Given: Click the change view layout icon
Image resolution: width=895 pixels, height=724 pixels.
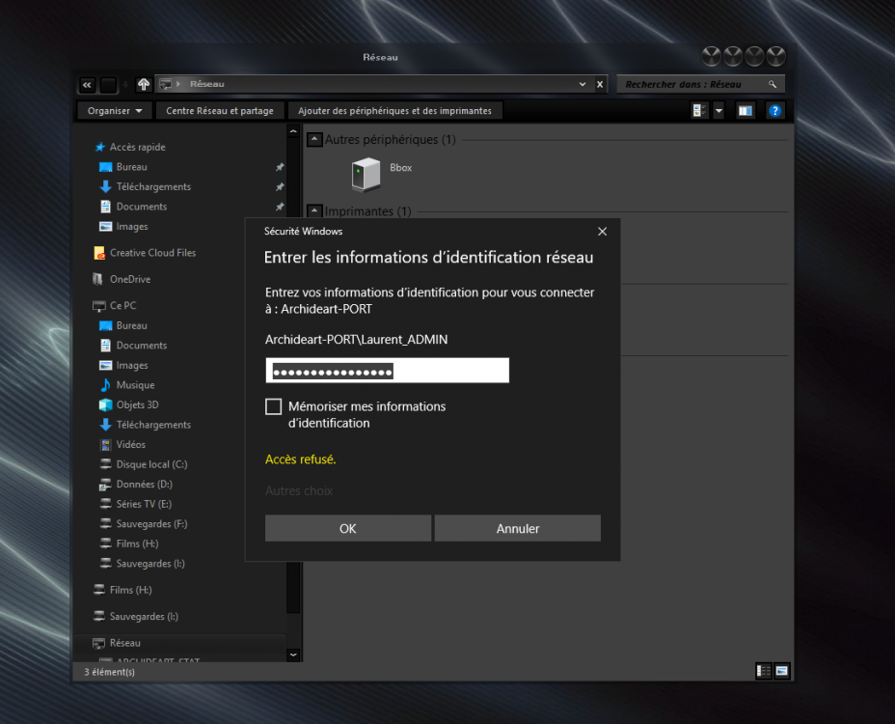Looking at the screenshot, I should [x=700, y=111].
